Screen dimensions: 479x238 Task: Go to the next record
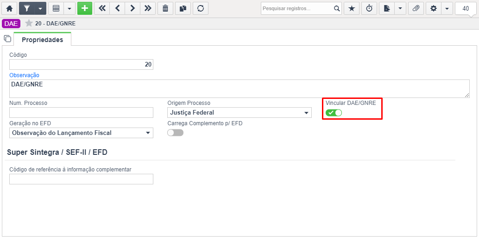click(x=132, y=8)
